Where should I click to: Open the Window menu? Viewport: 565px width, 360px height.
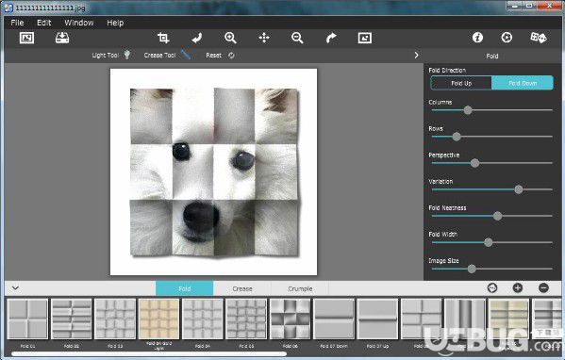(79, 23)
